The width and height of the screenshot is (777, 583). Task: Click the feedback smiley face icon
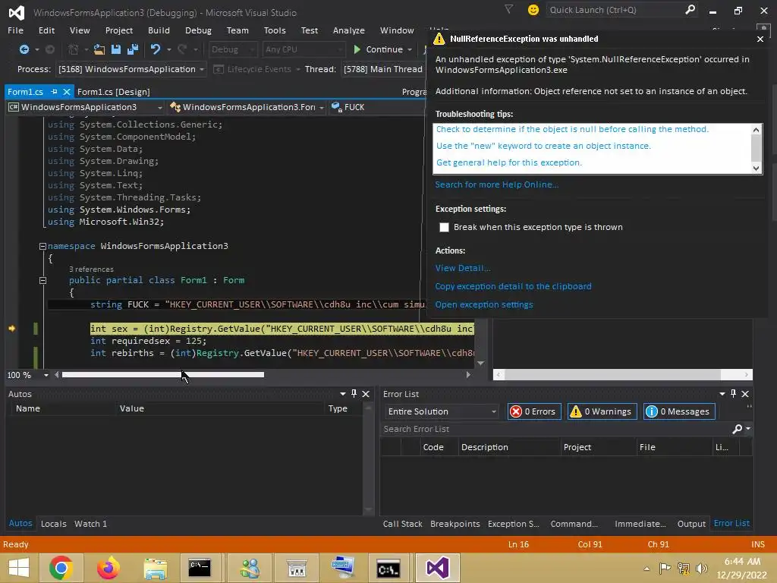pyautogui.click(x=533, y=9)
